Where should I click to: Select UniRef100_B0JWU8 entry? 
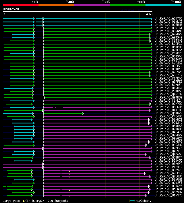pyautogui.click(x=168, y=129)
